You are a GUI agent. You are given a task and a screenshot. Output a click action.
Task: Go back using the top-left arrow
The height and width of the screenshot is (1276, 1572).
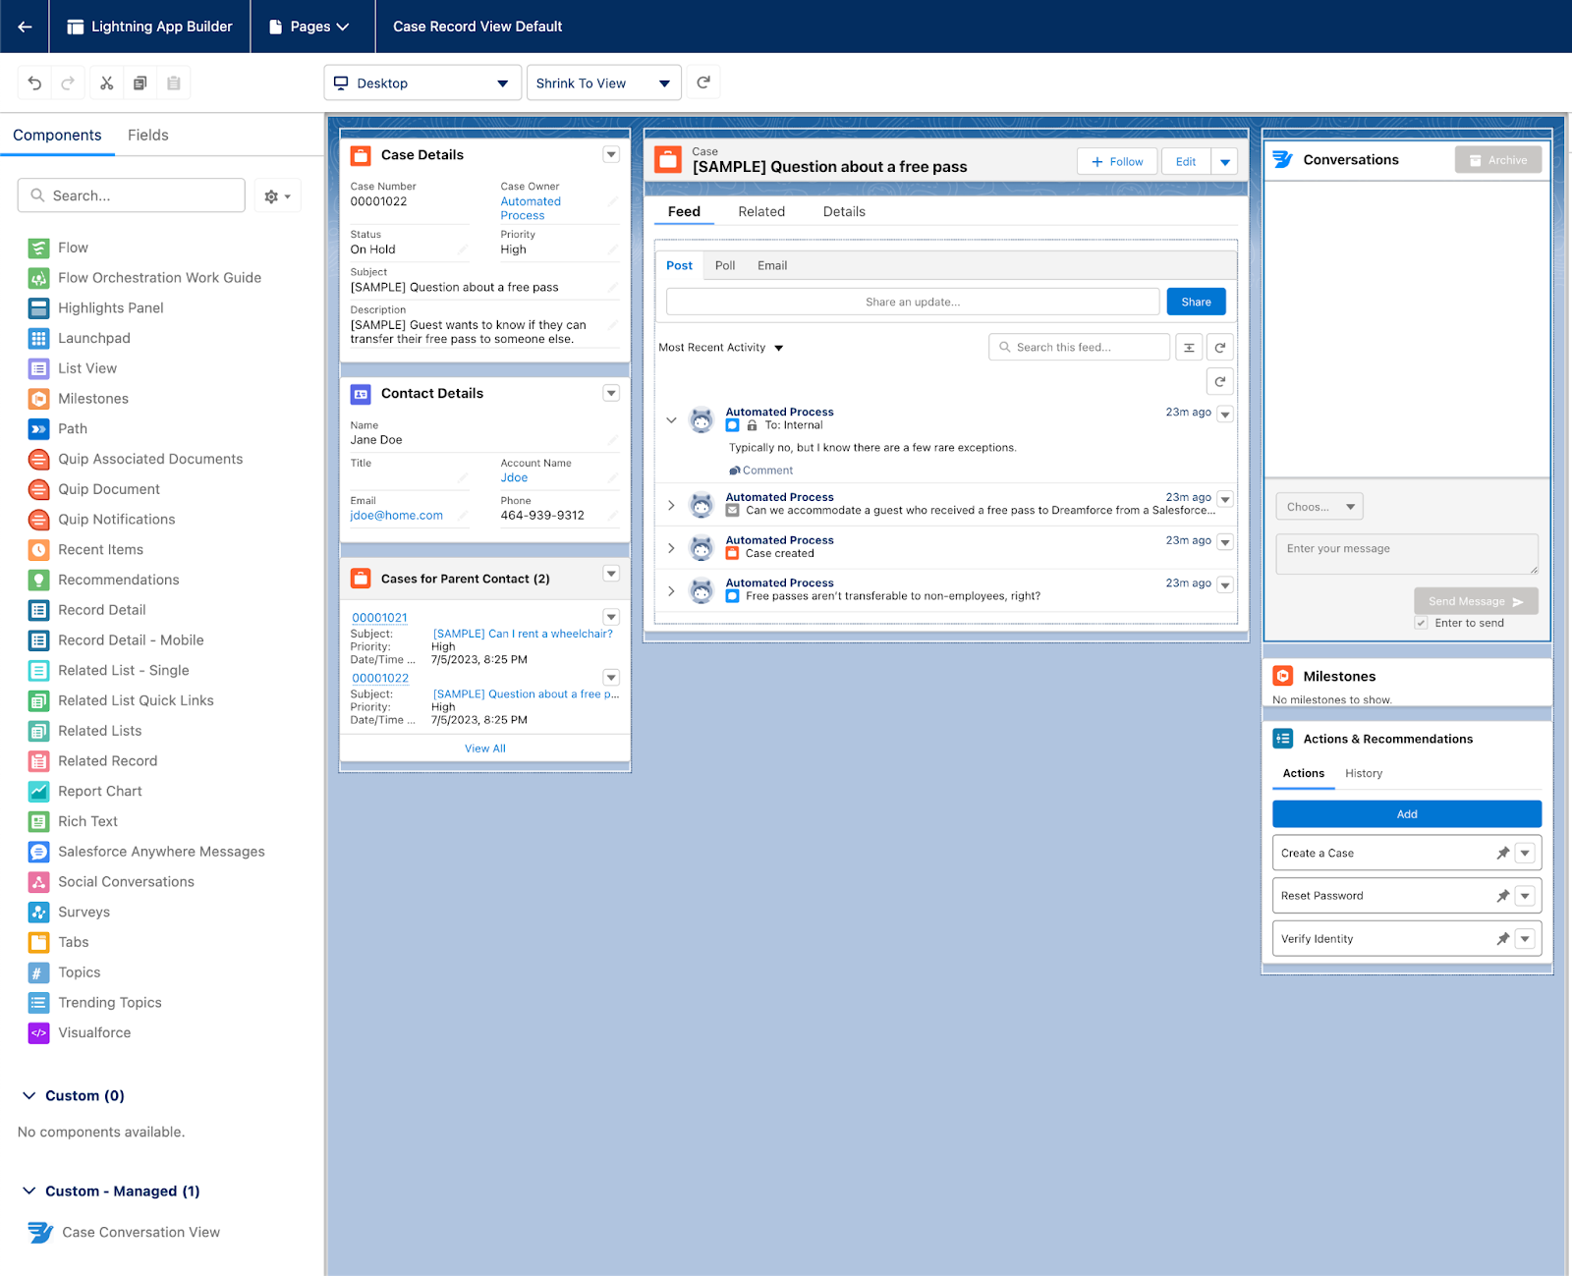tap(26, 27)
